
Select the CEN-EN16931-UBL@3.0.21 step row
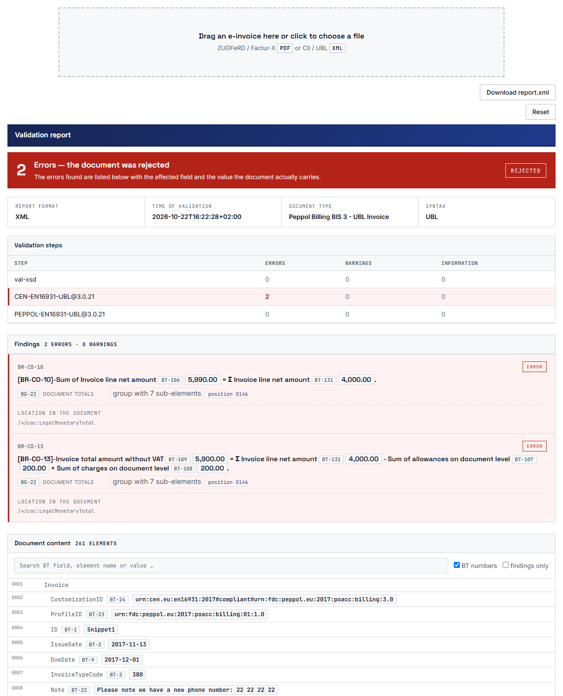point(281,297)
